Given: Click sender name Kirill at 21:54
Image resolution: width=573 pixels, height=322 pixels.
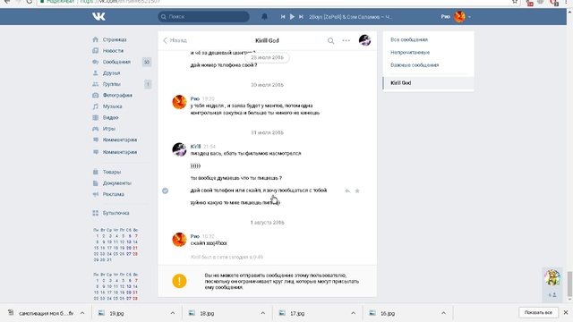Looking at the screenshot, I should coord(195,147).
